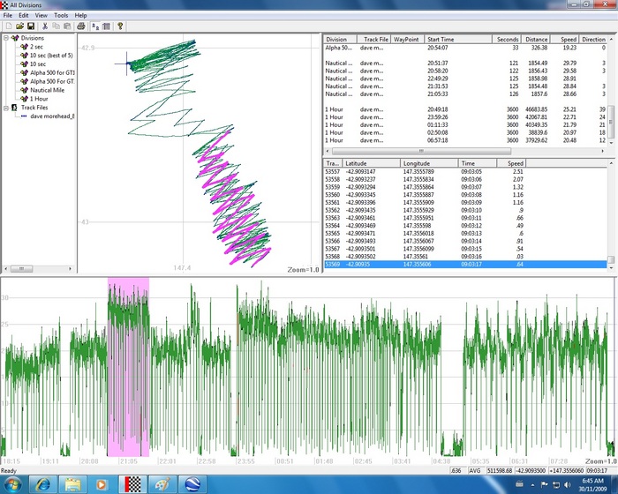
Task: Select the 1 Hour result starting 20:49:18
Action: tap(465, 109)
